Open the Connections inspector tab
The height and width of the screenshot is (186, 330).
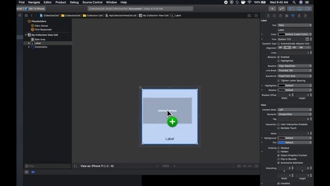(x=305, y=16)
